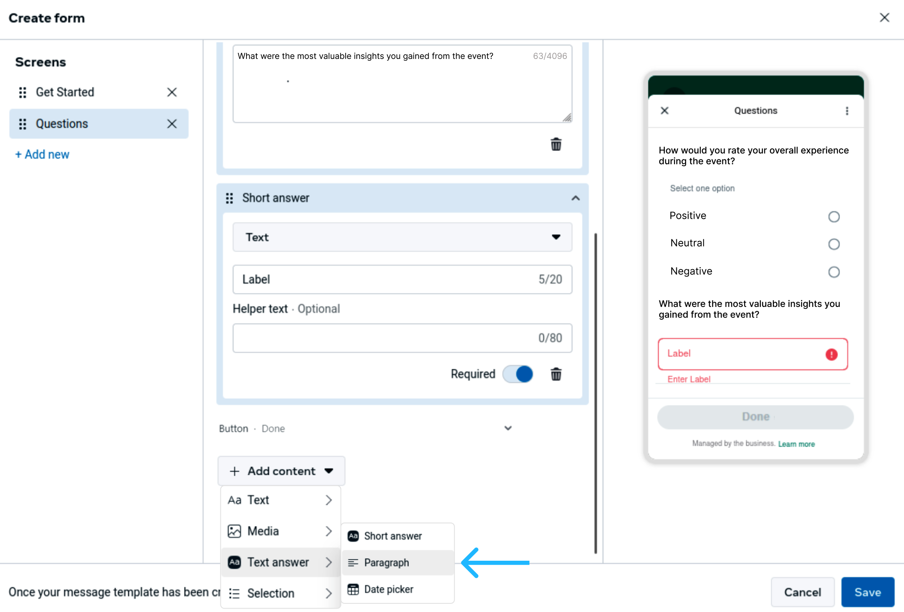
Task: Select the Negative radio option
Action: [834, 272]
